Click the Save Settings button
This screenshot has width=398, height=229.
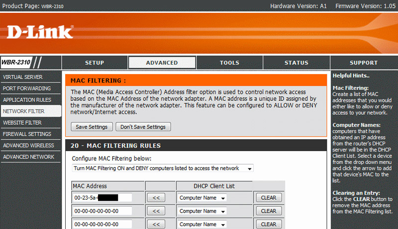92,127
